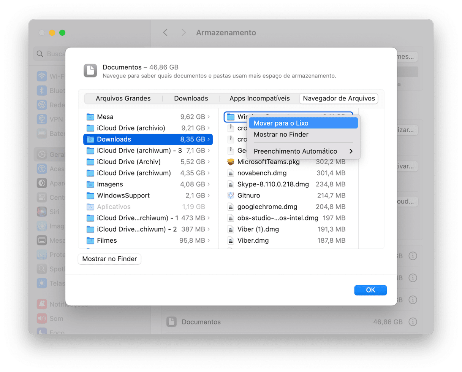Click the Filmes folder icon
The width and height of the screenshot is (462, 372).
point(90,241)
